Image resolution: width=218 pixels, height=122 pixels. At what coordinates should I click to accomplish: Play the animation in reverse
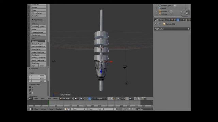[x=126, y=109]
